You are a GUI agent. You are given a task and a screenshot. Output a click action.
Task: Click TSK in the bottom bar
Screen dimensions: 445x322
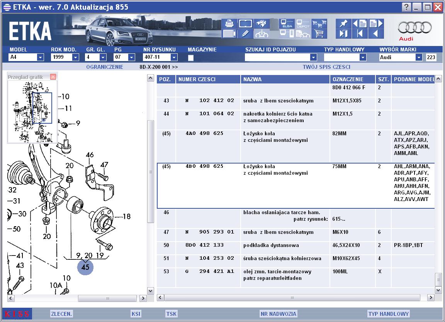[x=172, y=314]
